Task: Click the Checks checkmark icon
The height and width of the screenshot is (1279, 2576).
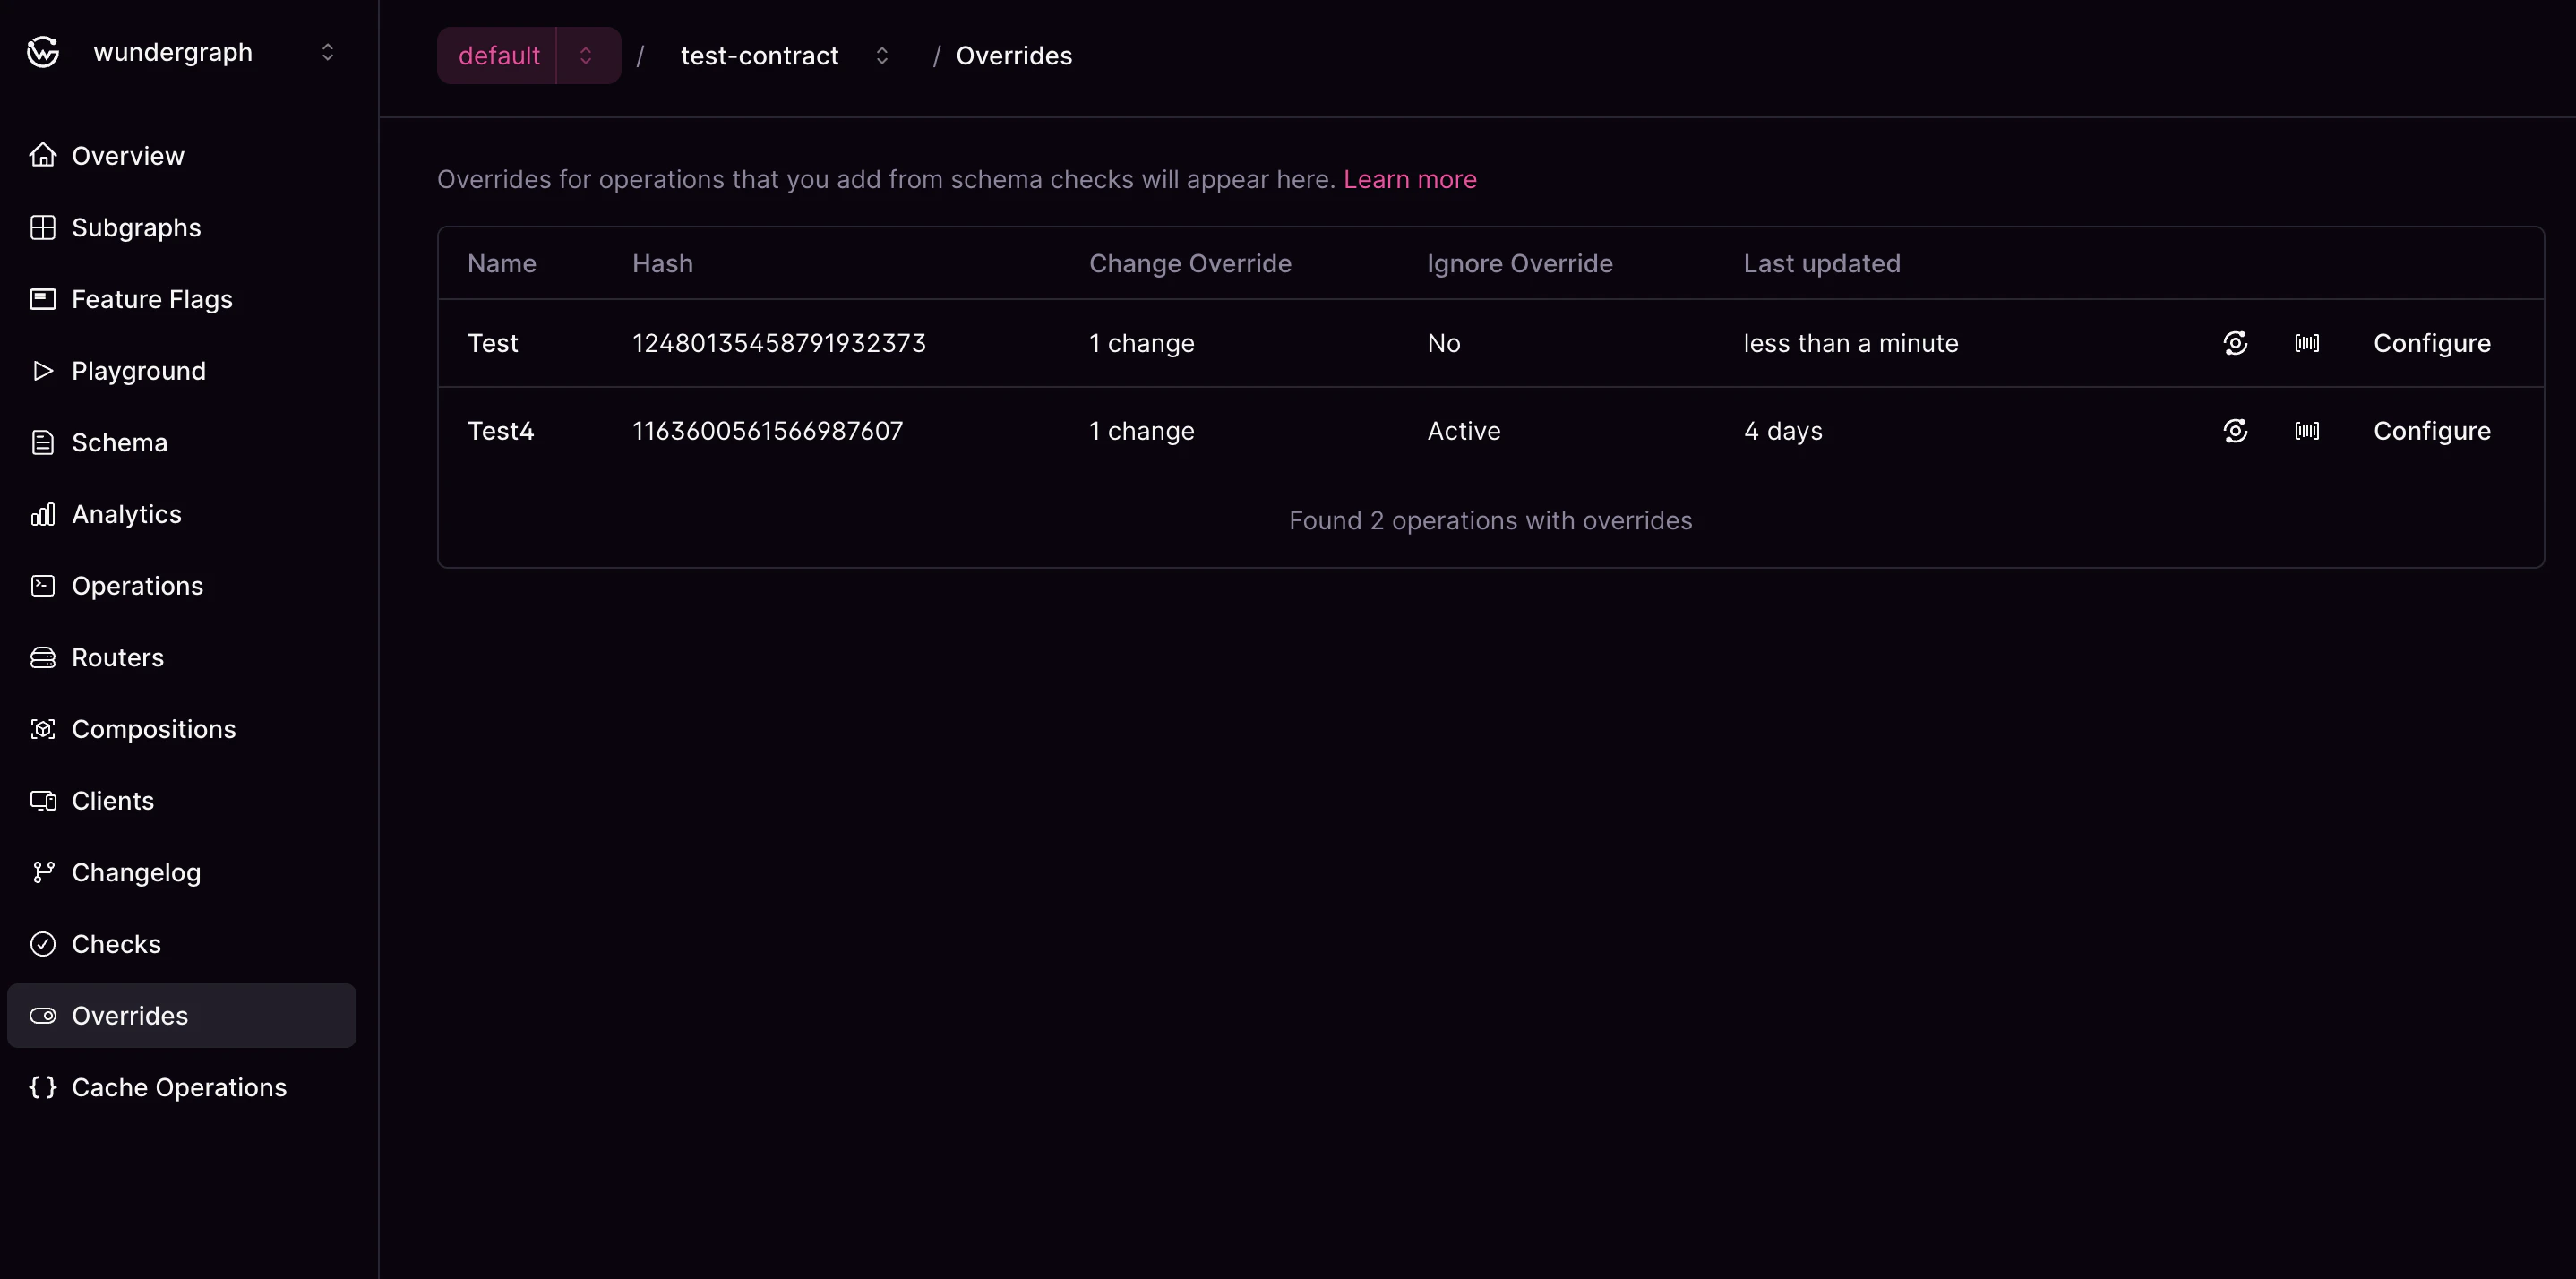Action: click(43, 943)
